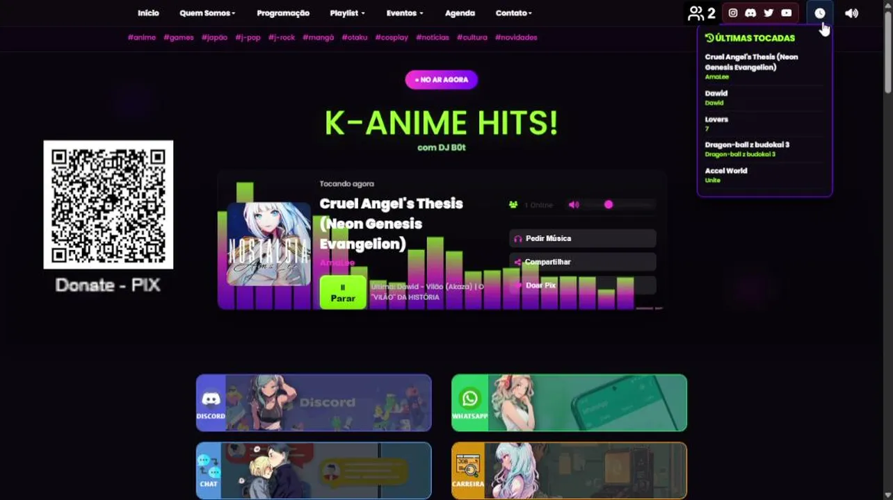Select the #j-rock hashtag link

(282, 37)
